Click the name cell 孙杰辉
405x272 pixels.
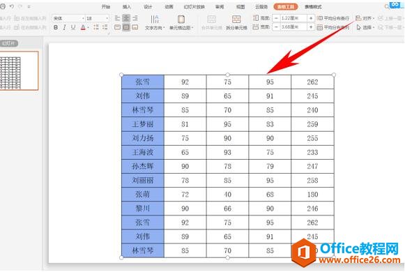143,166
